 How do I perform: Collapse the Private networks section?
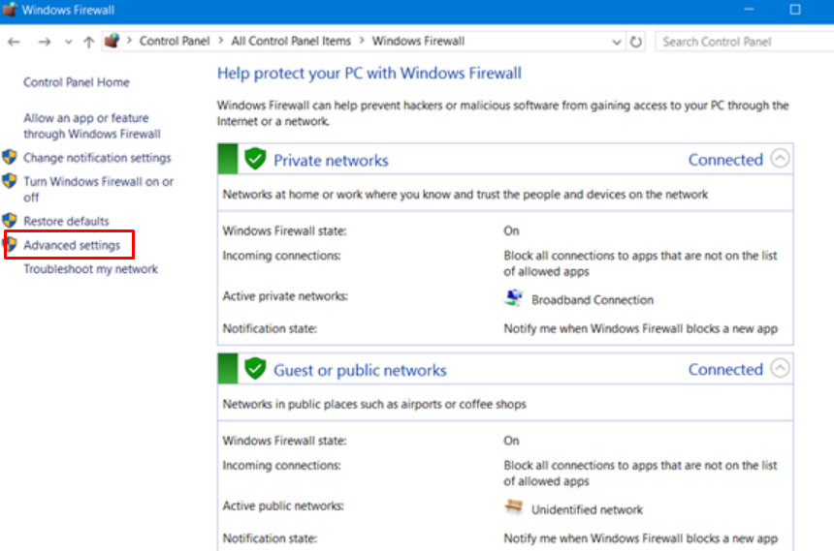780,159
